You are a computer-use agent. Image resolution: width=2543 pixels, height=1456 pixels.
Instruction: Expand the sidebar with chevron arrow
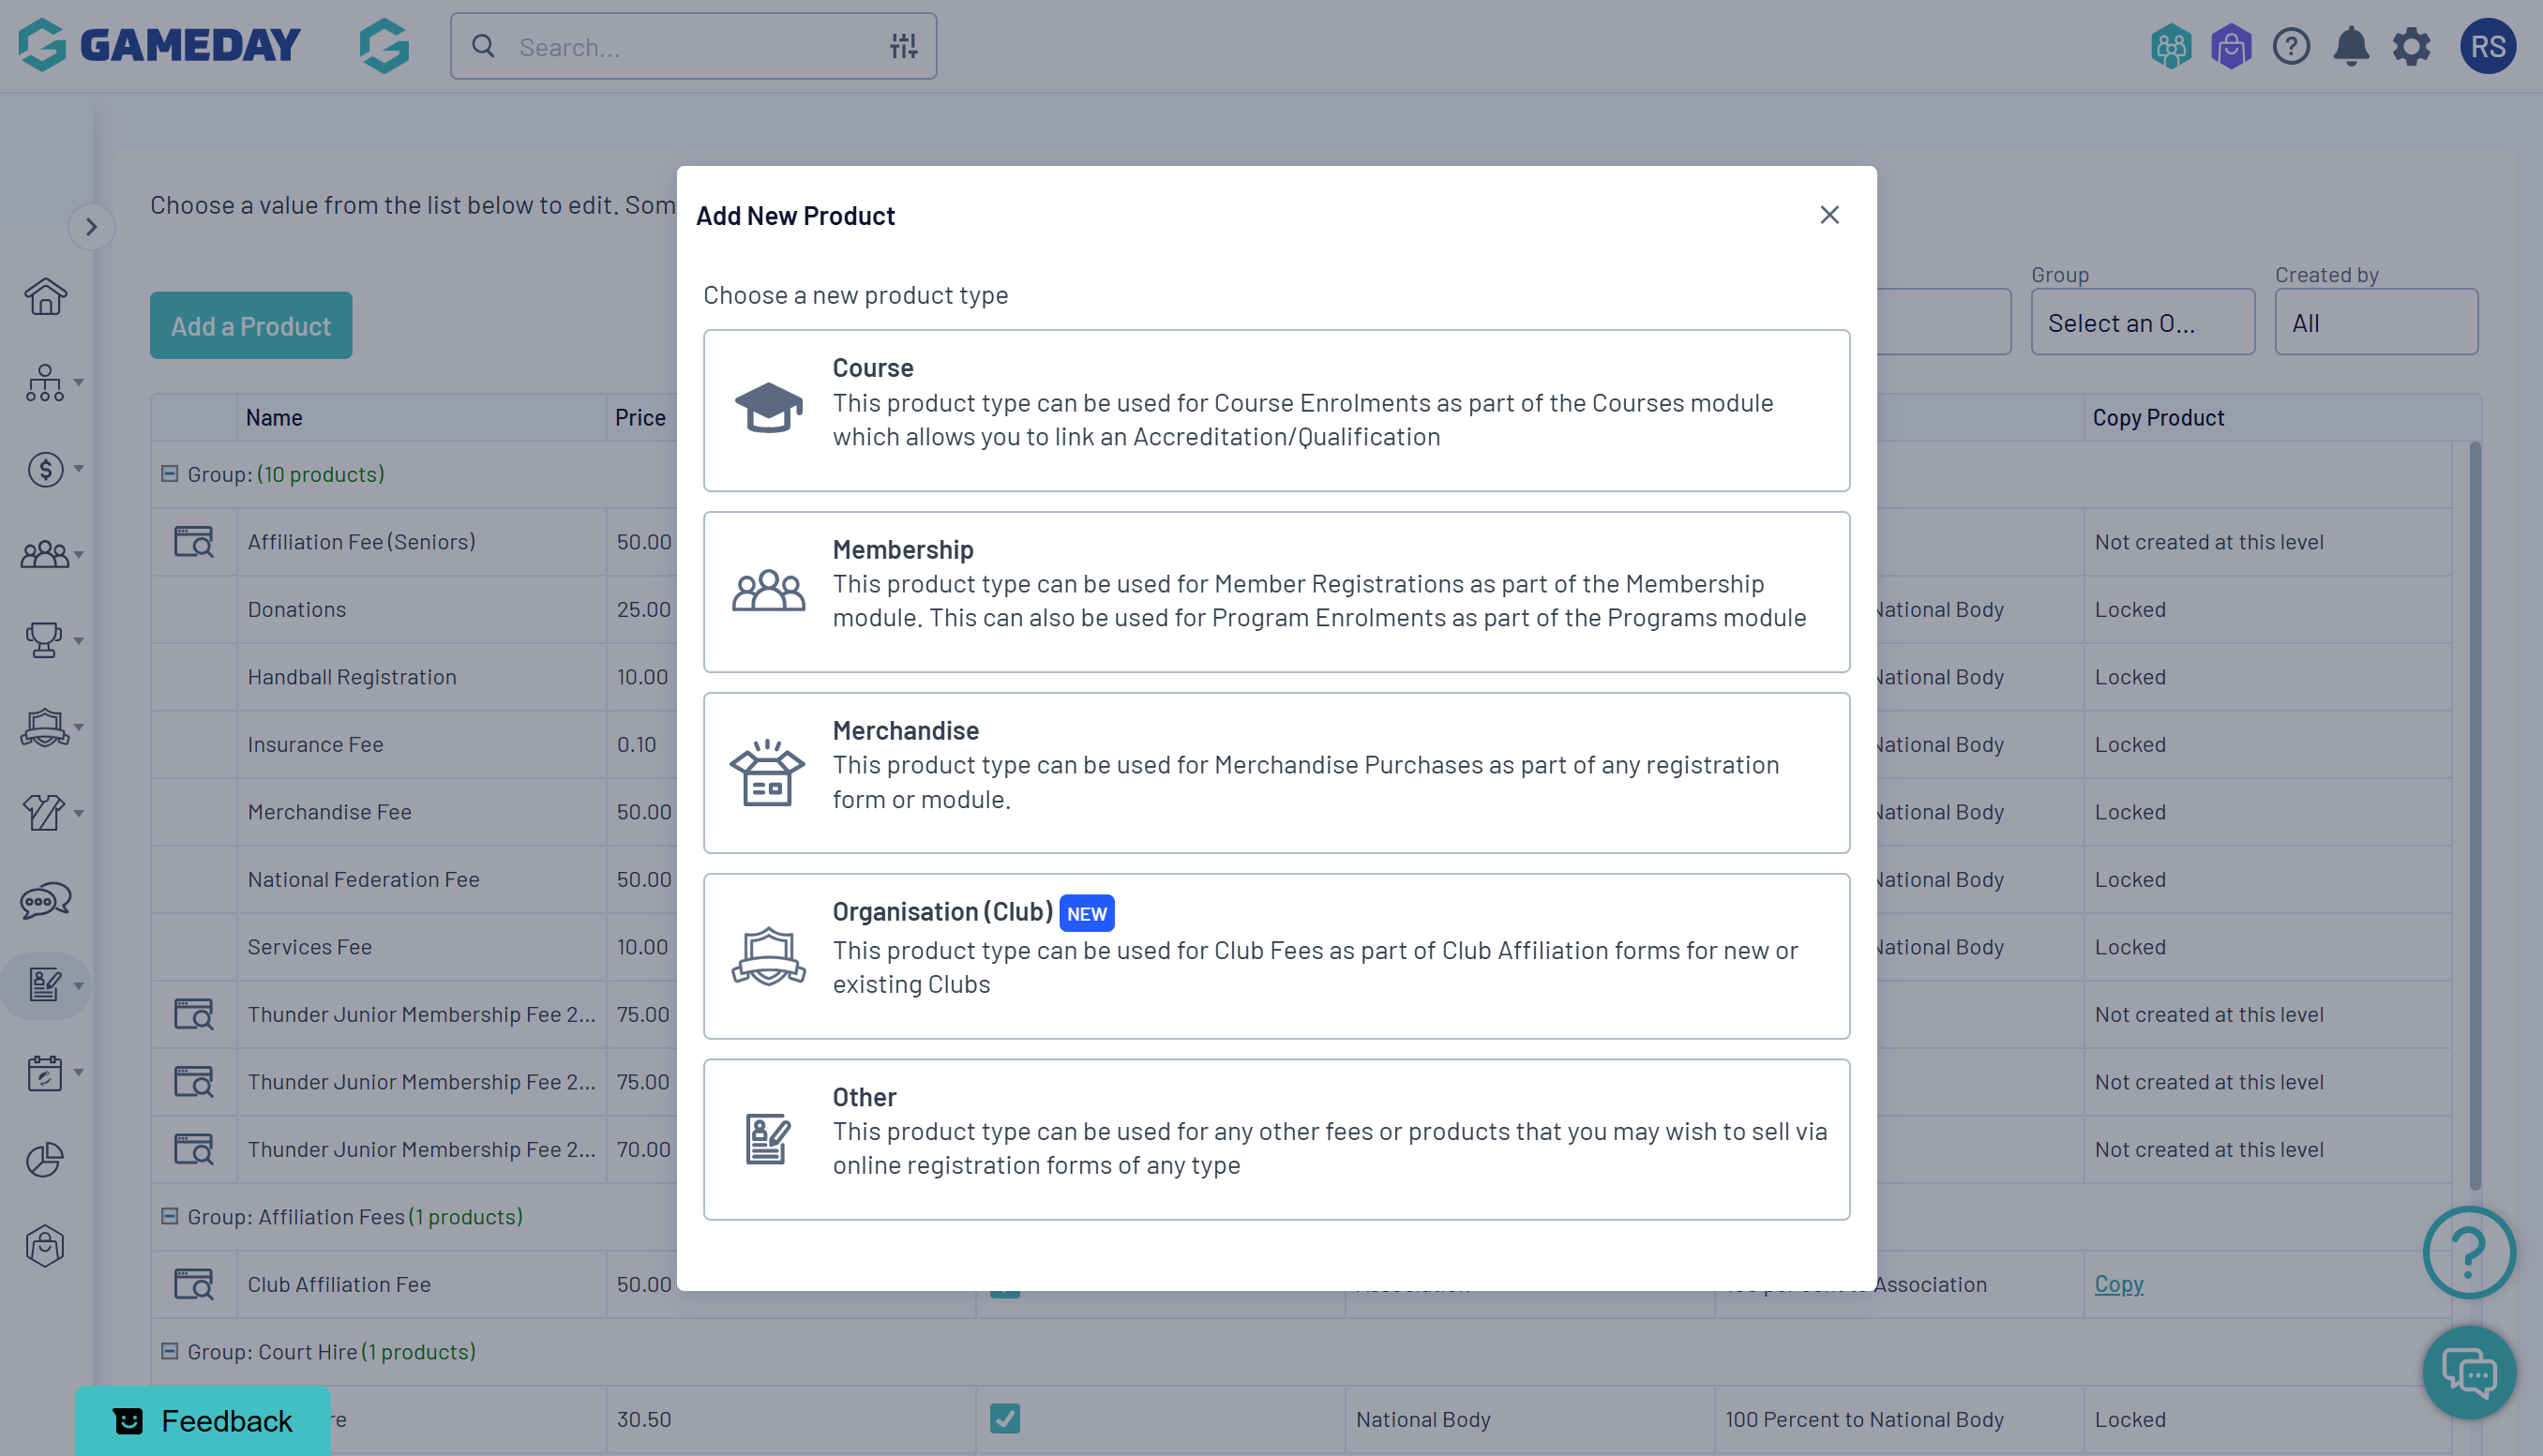coord(91,227)
